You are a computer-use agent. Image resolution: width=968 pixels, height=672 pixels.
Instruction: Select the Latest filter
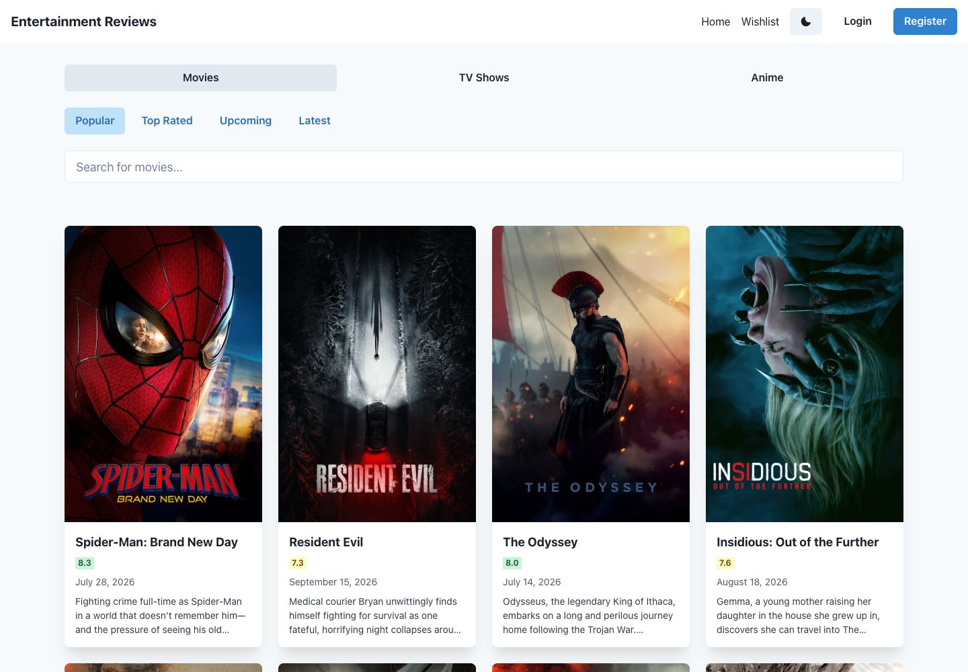pos(315,121)
